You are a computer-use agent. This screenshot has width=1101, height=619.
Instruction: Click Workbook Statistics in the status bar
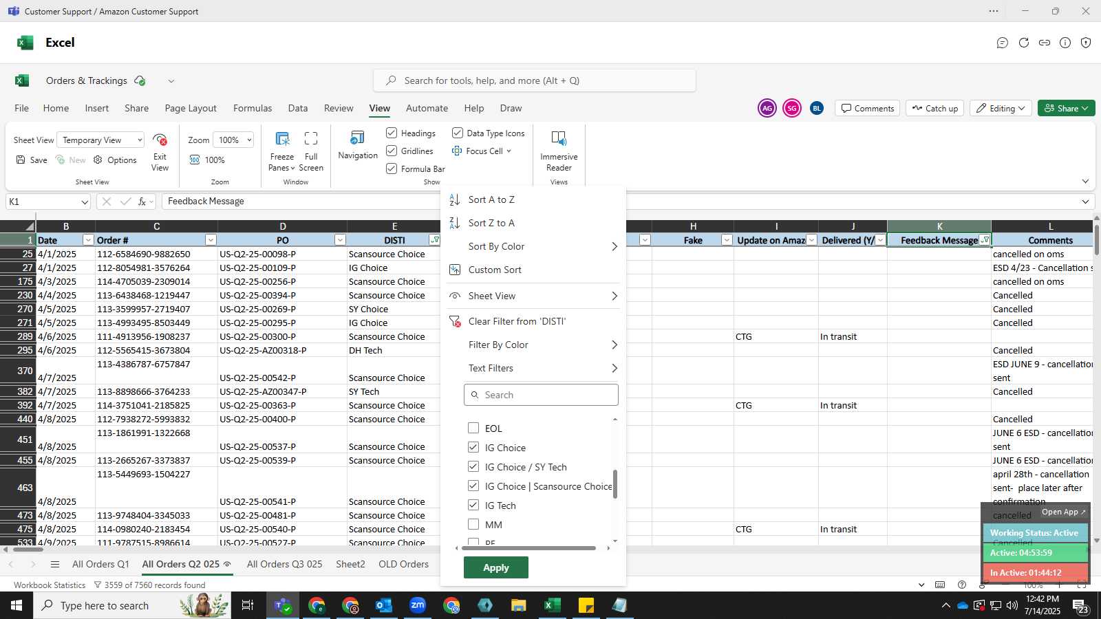(x=50, y=585)
